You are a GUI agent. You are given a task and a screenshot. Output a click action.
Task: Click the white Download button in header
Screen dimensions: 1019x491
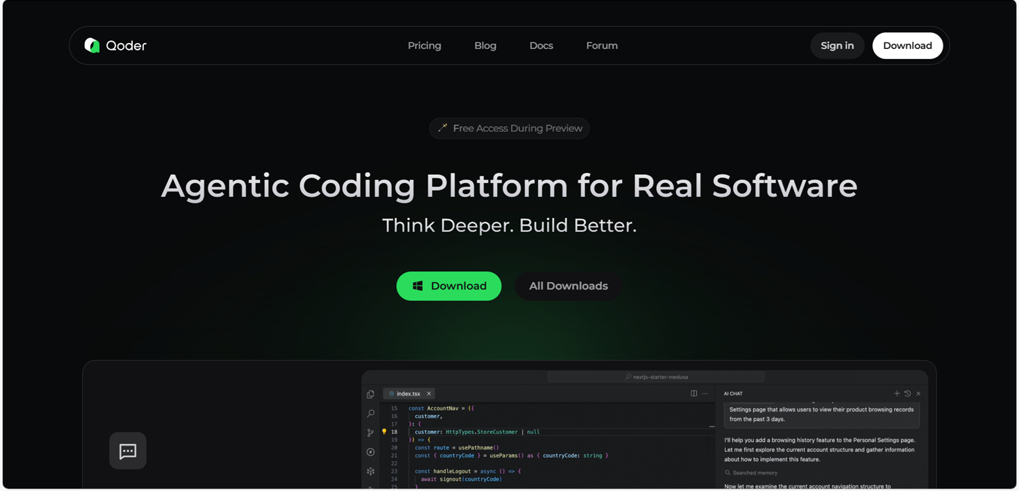point(908,46)
